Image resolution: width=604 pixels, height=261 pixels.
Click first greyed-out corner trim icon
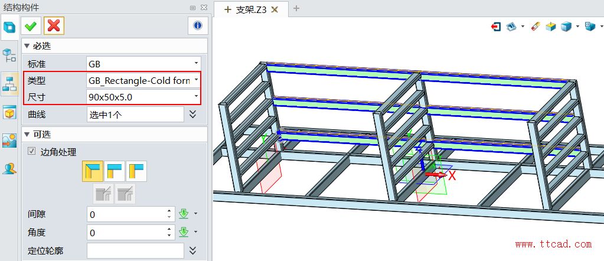104,194
